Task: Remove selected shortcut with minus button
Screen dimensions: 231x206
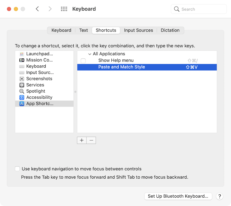Action: (91, 140)
